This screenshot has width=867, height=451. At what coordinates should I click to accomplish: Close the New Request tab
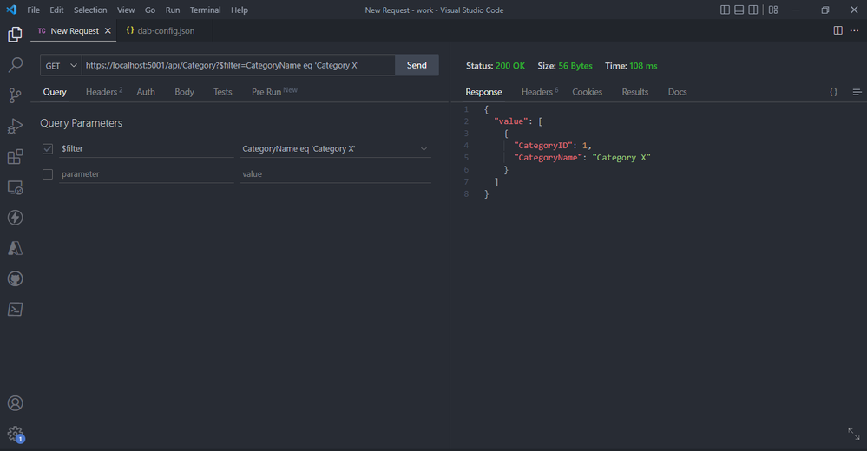click(x=108, y=31)
